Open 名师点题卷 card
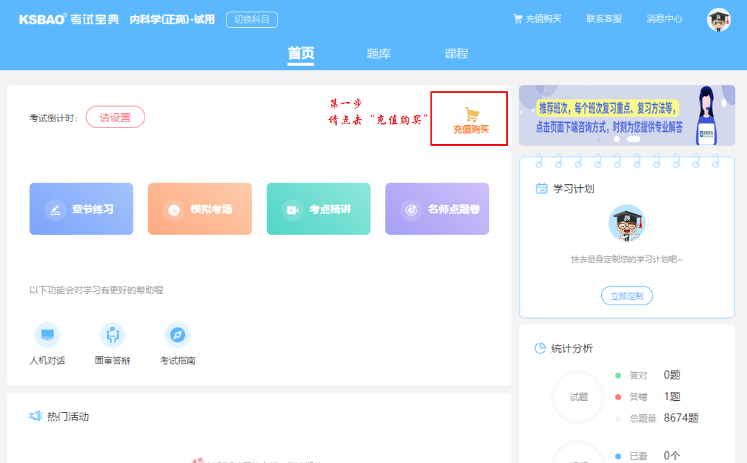The width and height of the screenshot is (747, 463). pos(437,209)
